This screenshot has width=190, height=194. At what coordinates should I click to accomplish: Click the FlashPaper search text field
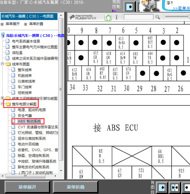tap(139, 17)
